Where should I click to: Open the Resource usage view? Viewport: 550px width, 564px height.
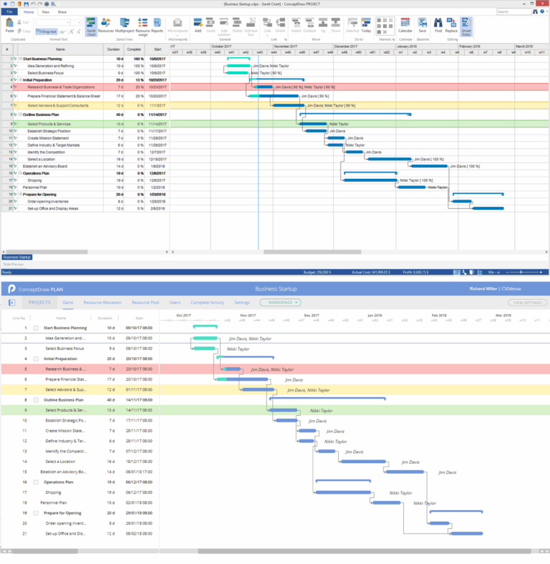pos(143,27)
